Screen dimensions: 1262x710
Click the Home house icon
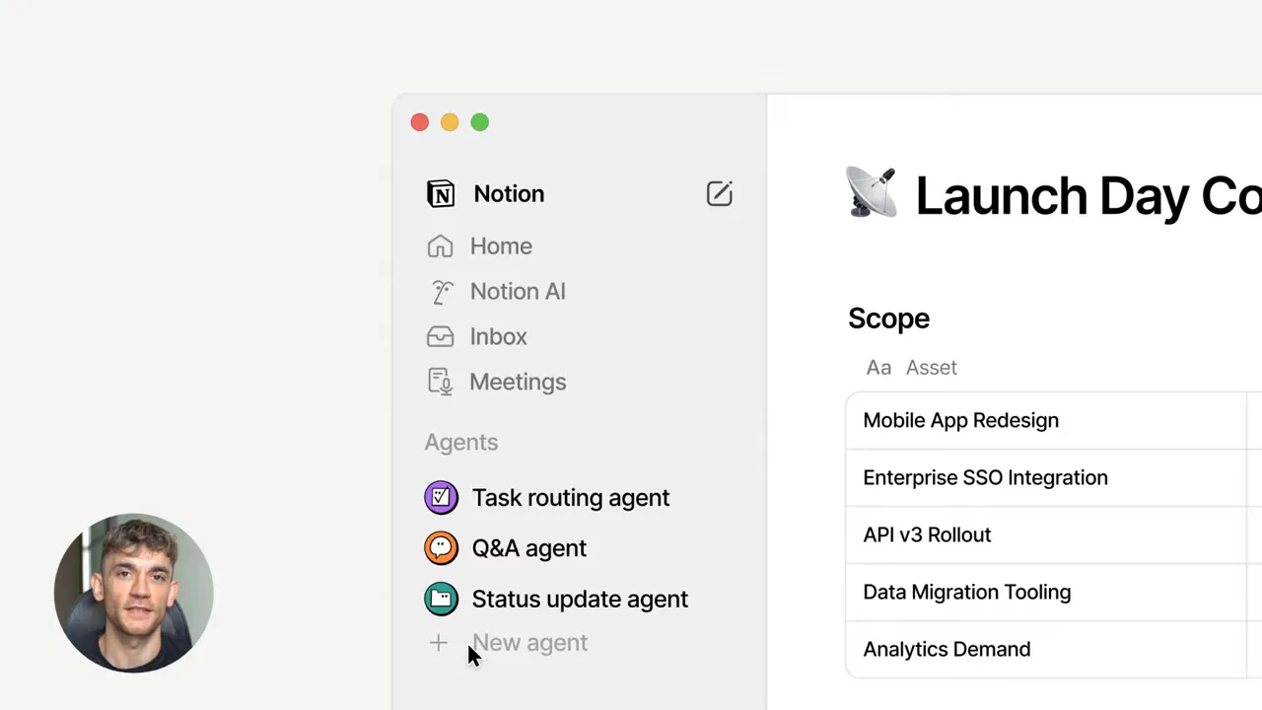pos(440,246)
